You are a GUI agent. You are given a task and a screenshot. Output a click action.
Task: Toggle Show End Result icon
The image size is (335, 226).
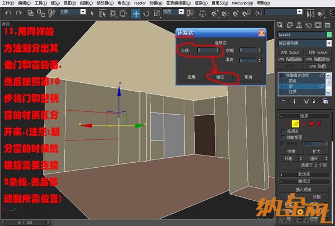click(x=294, y=101)
